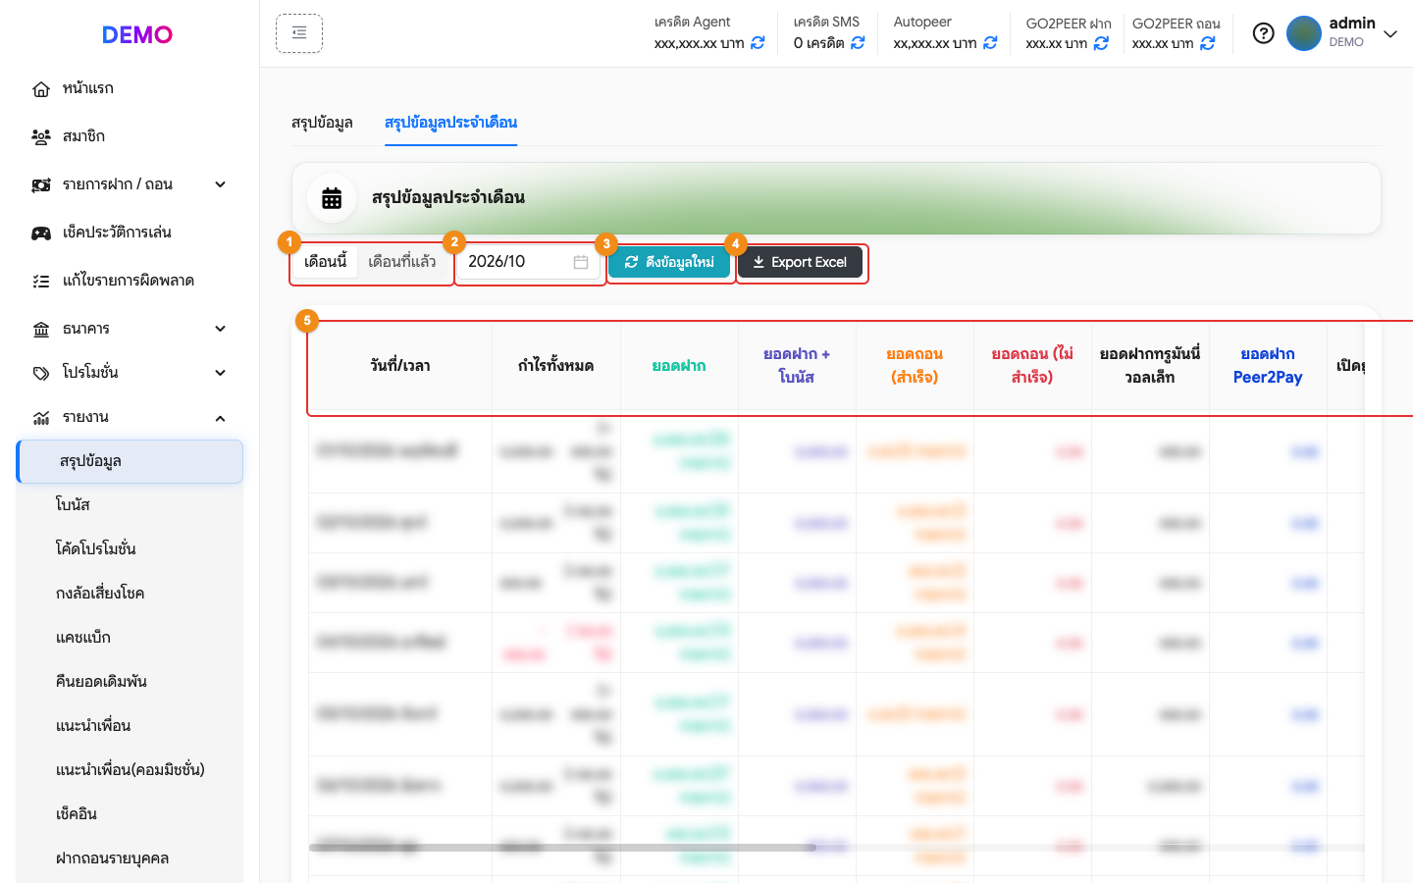Open the calendar icon in date field

(581, 262)
